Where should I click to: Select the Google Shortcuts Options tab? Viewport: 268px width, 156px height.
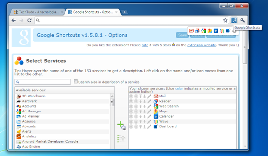click(x=93, y=12)
